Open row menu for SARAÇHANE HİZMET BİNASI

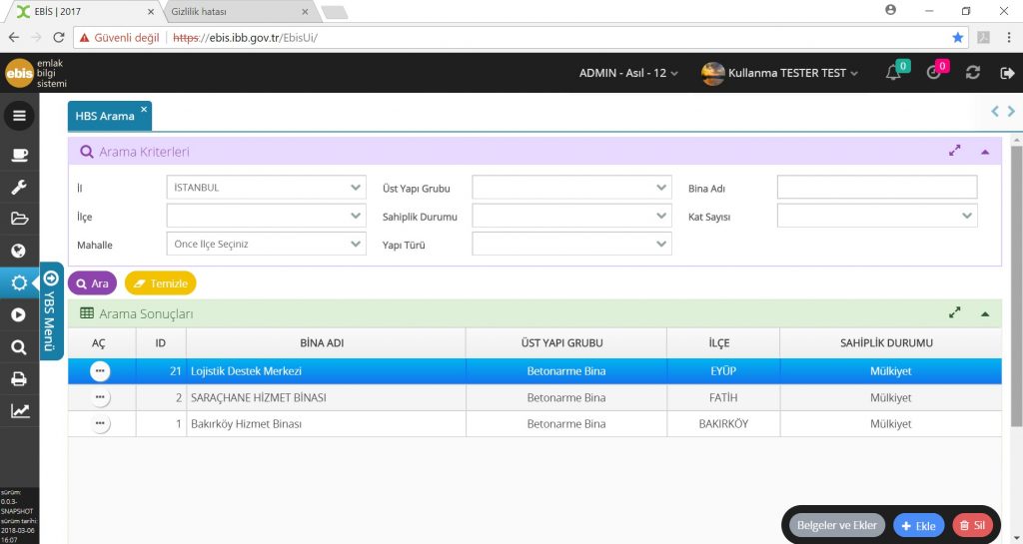point(100,397)
